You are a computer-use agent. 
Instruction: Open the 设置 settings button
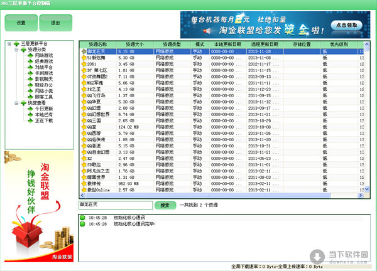[x=21, y=23]
